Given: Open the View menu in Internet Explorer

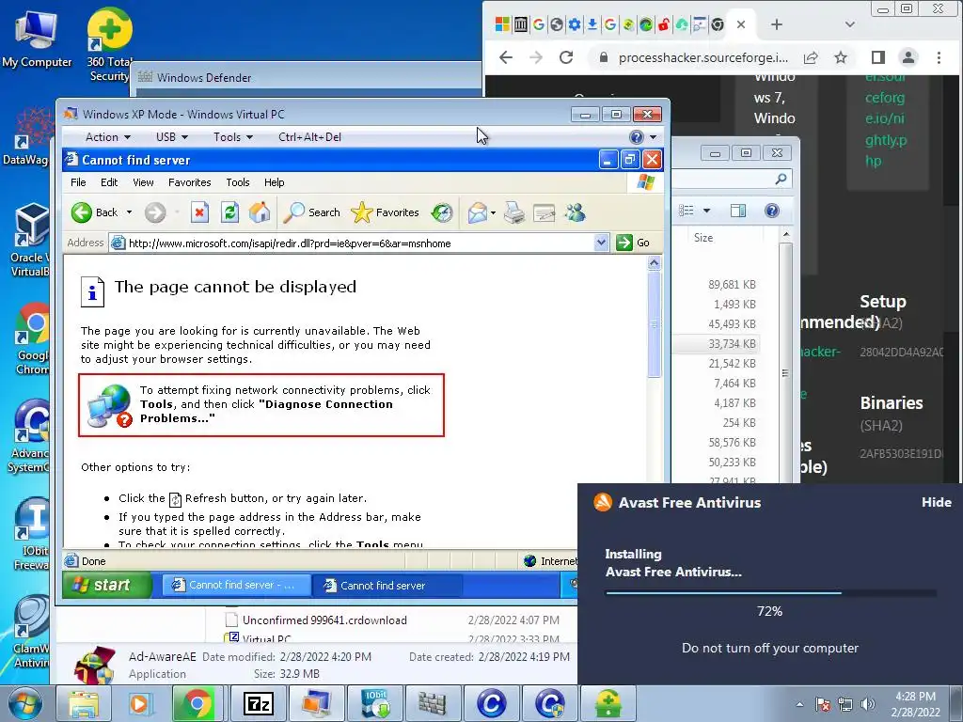Looking at the screenshot, I should [x=143, y=182].
